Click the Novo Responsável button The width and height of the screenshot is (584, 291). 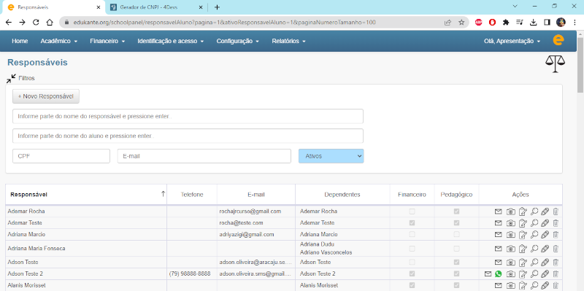[46, 96]
